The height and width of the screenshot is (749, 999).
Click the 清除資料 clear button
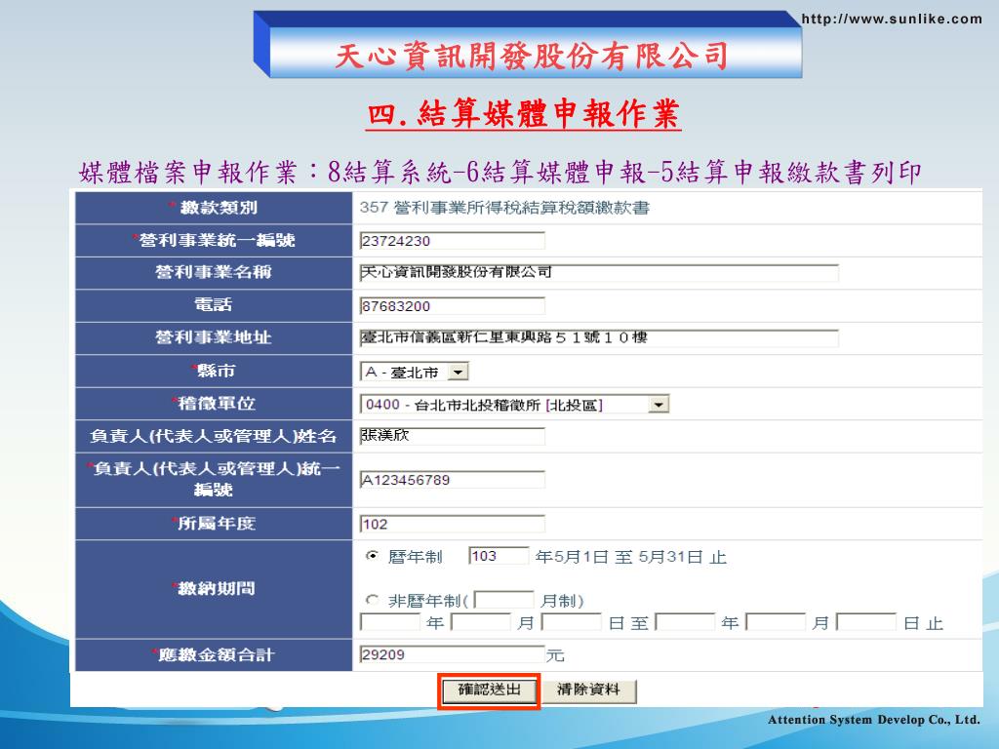(x=588, y=690)
